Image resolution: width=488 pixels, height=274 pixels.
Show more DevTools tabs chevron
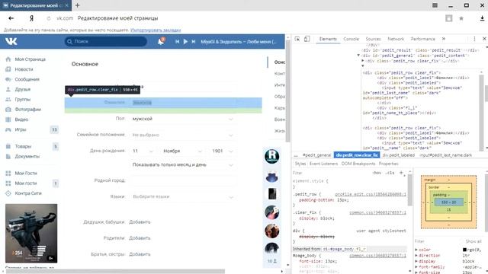444,39
